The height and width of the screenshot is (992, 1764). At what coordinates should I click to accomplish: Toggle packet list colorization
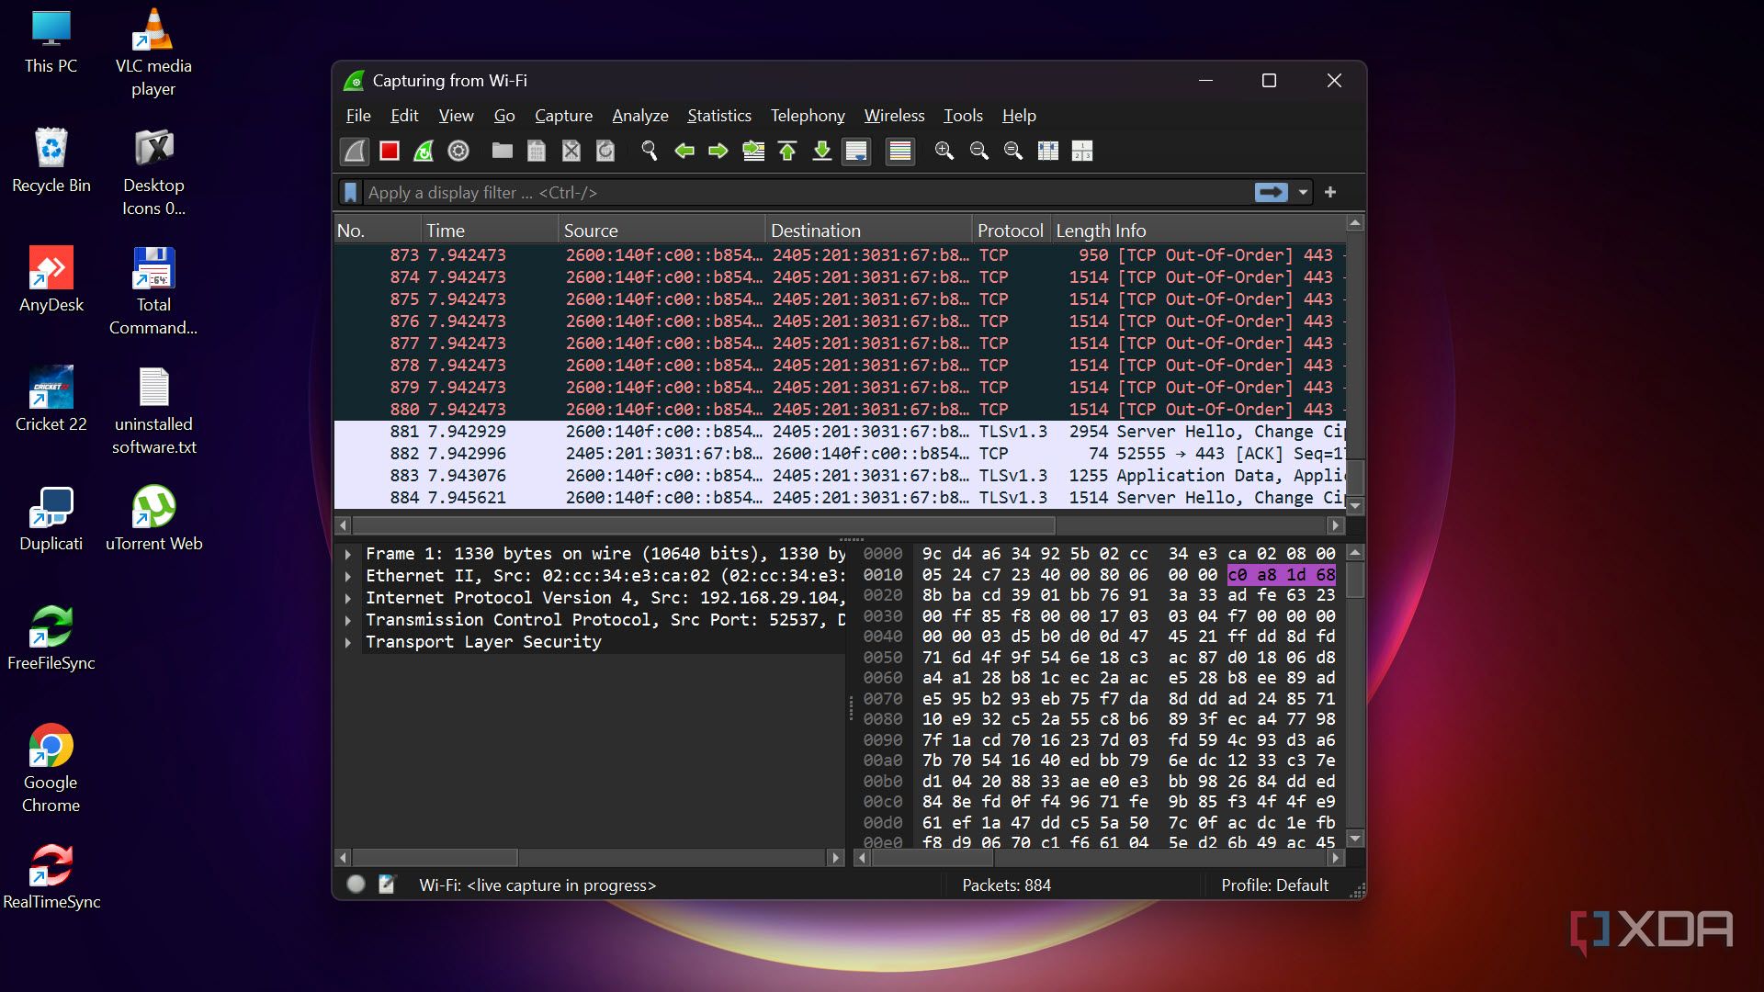[x=900, y=151]
